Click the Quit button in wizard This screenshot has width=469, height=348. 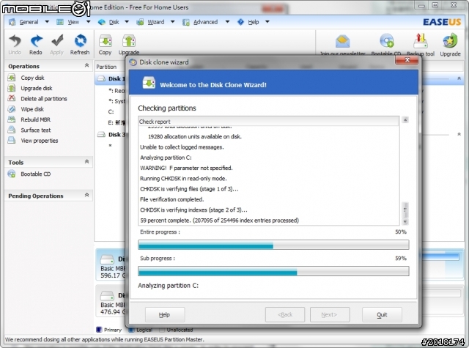[x=382, y=314]
